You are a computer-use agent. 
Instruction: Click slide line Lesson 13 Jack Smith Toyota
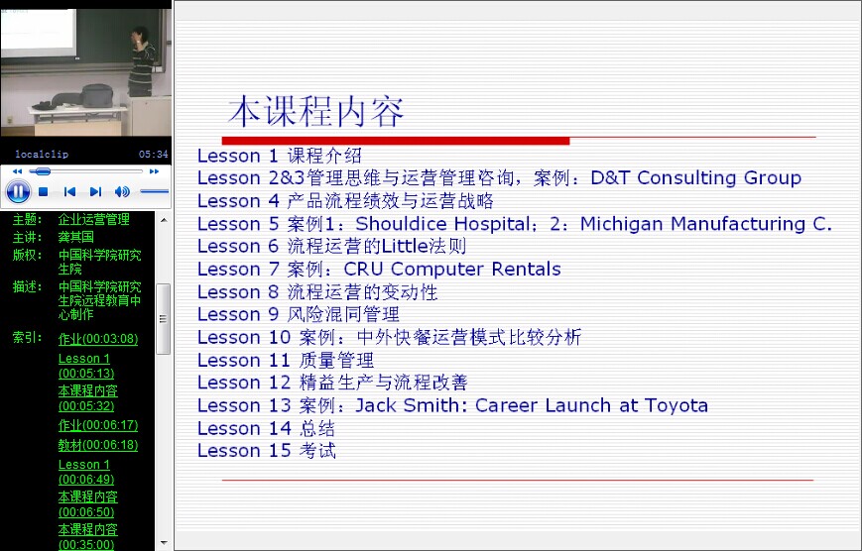[453, 405]
